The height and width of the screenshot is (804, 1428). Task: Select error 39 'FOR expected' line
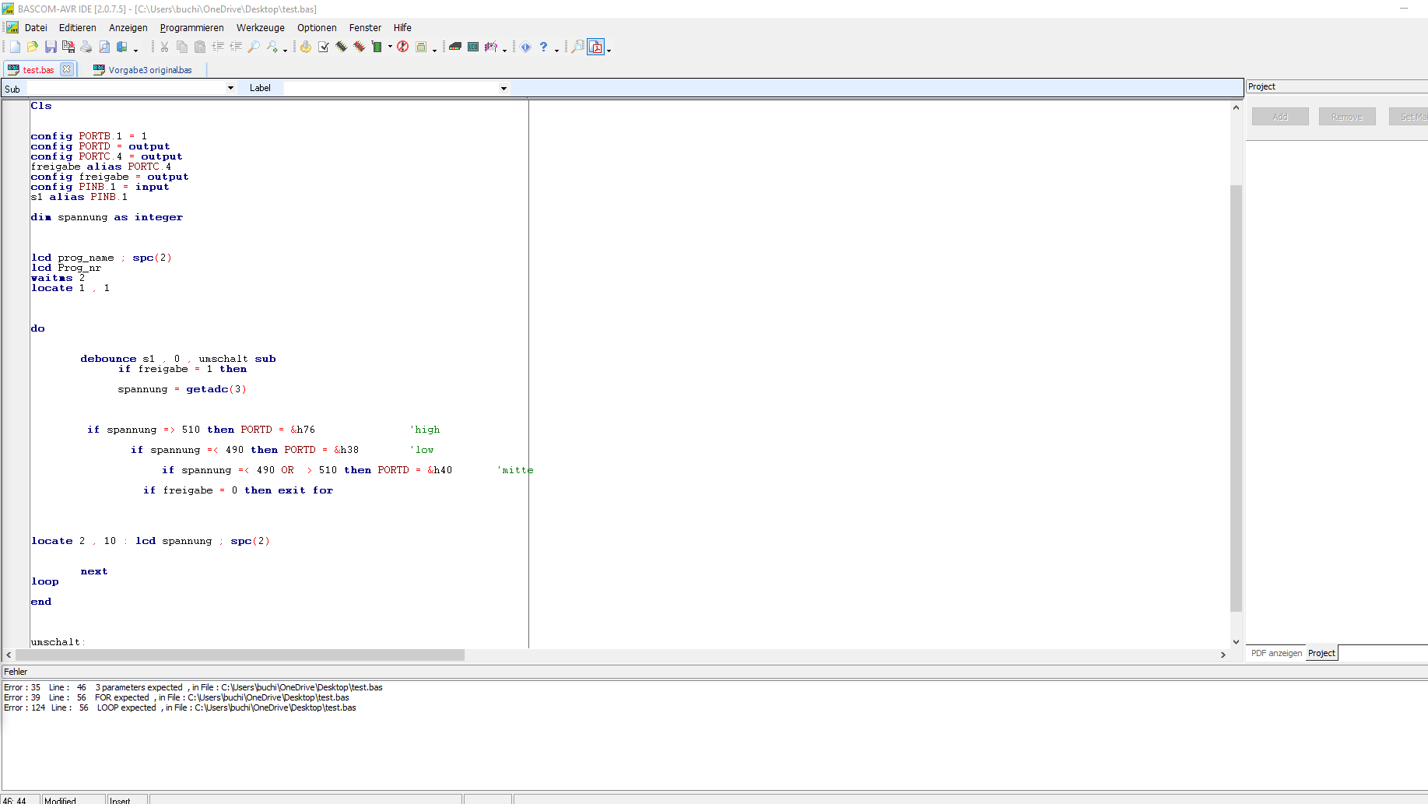(x=177, y=697)
